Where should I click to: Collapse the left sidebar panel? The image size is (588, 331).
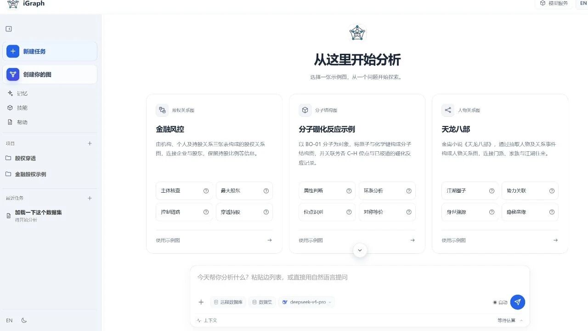[9, 29]
